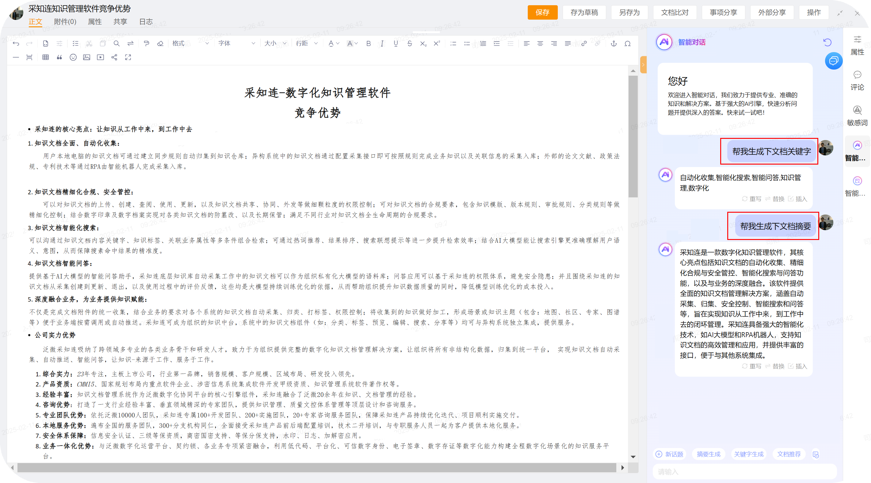
Task: Open the 敏感词 sidebar panel
Action: (857, 116)
